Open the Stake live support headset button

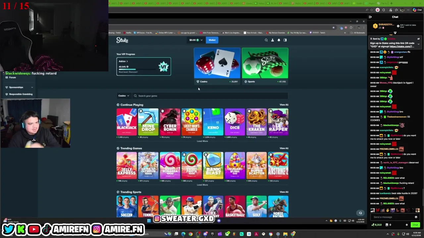tap(360, 213)
